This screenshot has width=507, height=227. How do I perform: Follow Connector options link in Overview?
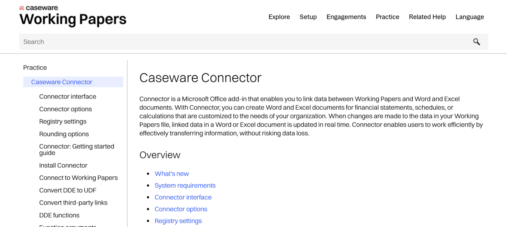tap(181, 209)
